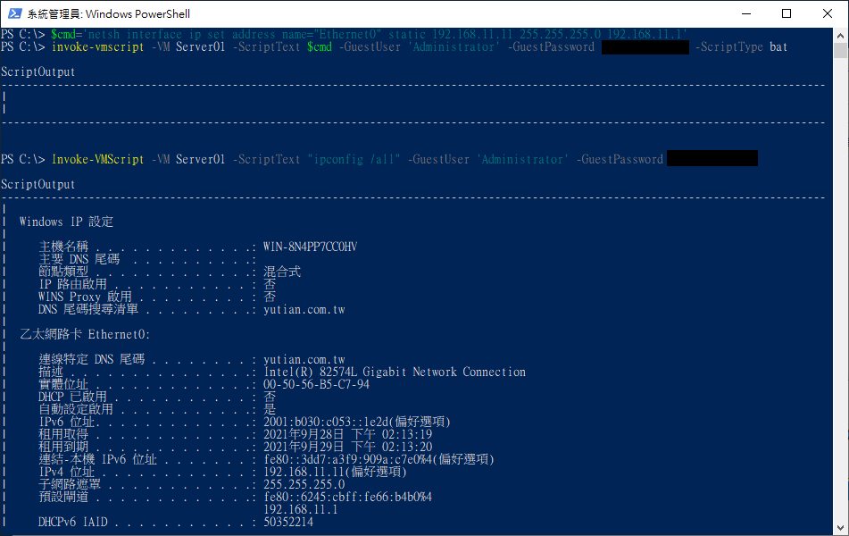Viewport: 849px width, 536px height.
Task: Click the IPv6 address 2001:b030:c053::1e2d
Action: (x=357, y=422)
